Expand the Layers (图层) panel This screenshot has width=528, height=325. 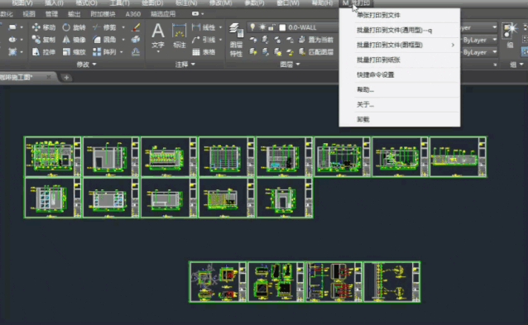click(290, 64)
